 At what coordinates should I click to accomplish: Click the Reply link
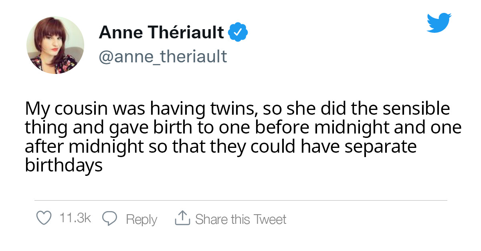click(x=141, y=219)
